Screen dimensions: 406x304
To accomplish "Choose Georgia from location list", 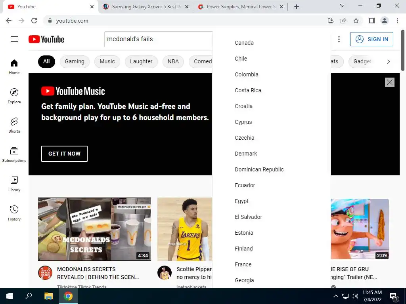I will click(272, 280).
